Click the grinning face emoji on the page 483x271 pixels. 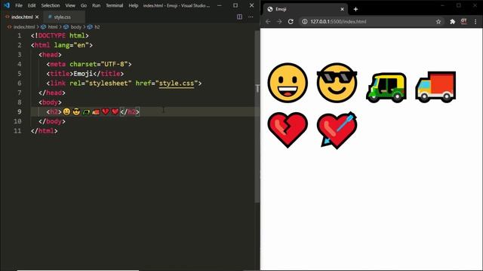tap(288, 83)
